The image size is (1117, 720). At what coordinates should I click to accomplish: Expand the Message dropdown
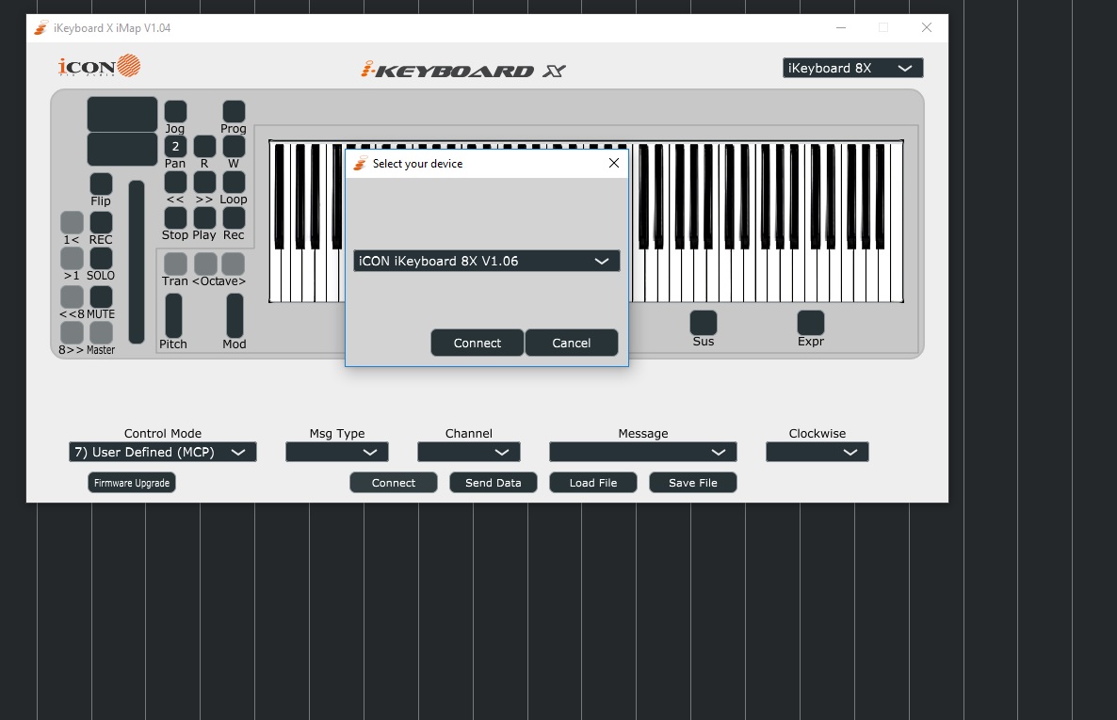pyautogui.click(x=642, y=452)
